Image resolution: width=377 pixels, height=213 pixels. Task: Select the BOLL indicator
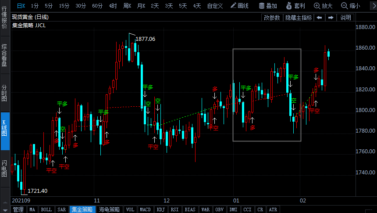click(x=46, y=209)
